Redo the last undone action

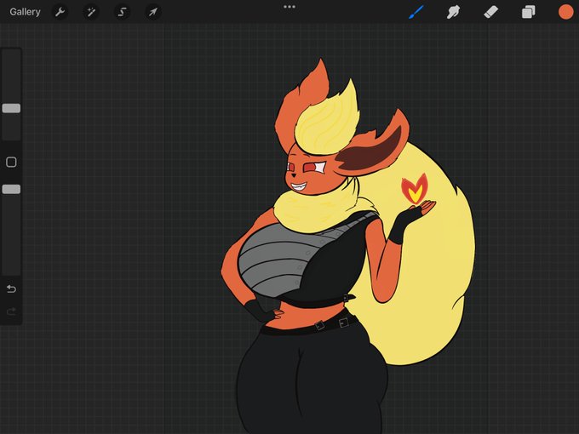point(11,311)
